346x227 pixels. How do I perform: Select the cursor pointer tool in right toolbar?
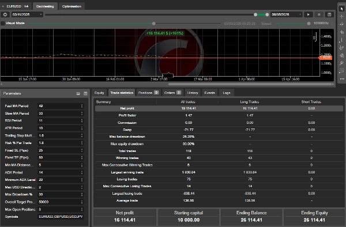[342, 9]
